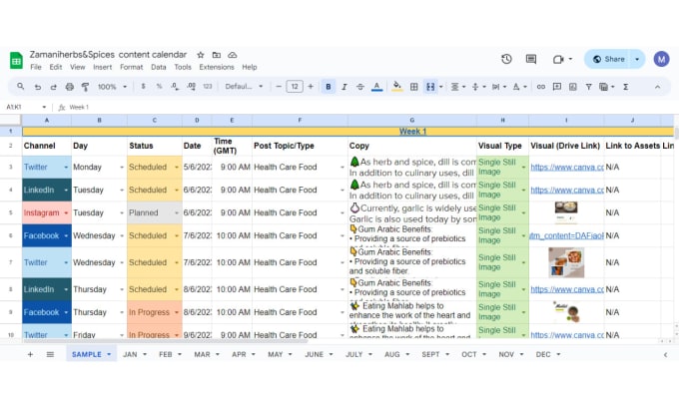Print the spreadsheet
Viewport: 679px width, 408px height.
click(x=69, y=87)
